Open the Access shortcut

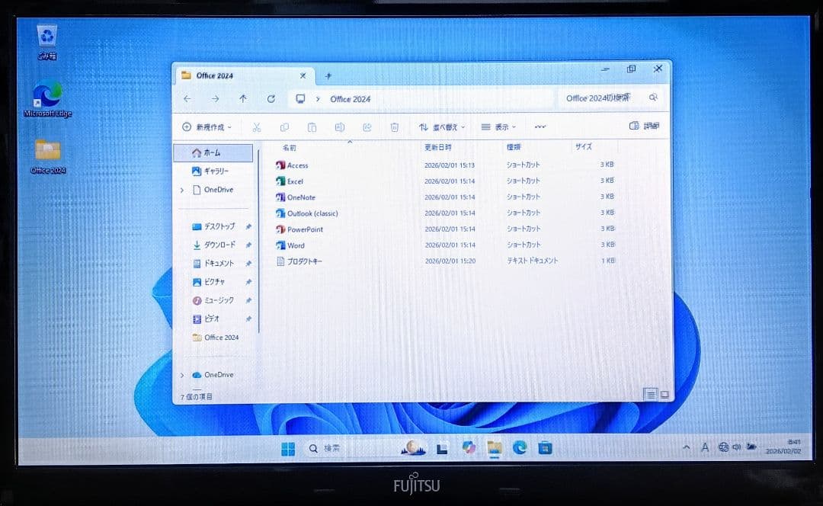click(296, 165)
